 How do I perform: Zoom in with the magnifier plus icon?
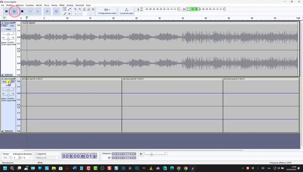tap(75, 9)
